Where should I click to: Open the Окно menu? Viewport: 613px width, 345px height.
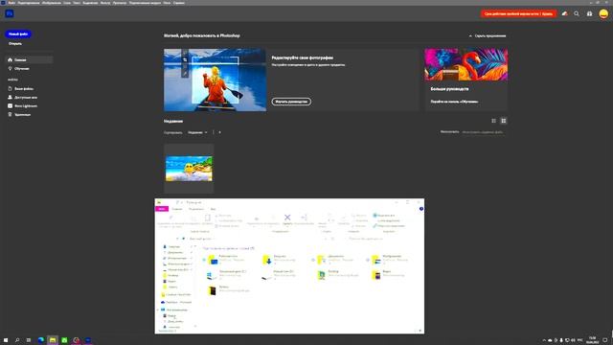[x=167, y=3]
